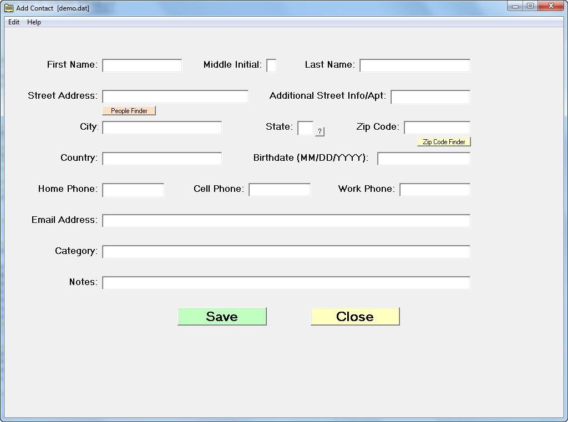Click inside the Notes field
The height and width of the screenshot is (422, 568).
click(x=286, y=282)
